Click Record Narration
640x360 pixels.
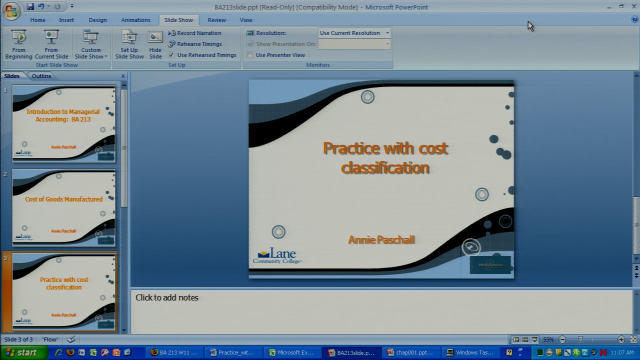(x=198, y=33)
